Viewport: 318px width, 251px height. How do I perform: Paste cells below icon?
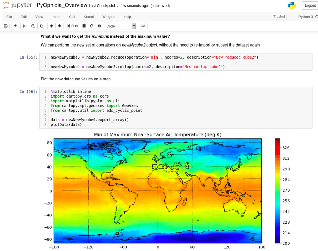tap(41, 26)
